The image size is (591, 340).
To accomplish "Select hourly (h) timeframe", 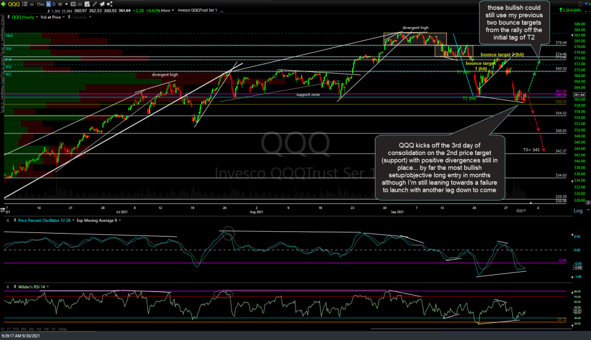I will tap(49, 4).
